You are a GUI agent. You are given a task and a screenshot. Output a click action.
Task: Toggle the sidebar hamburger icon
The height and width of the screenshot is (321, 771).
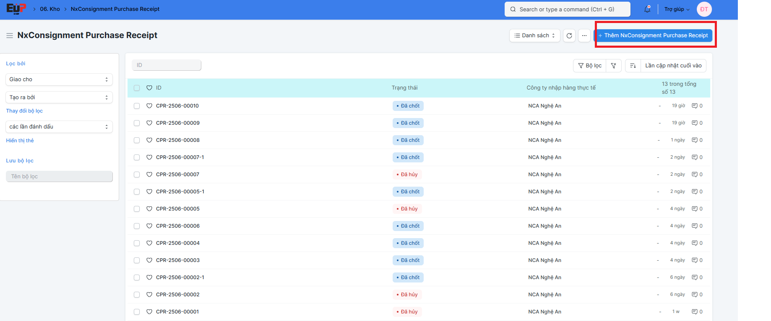click(10, 36)
